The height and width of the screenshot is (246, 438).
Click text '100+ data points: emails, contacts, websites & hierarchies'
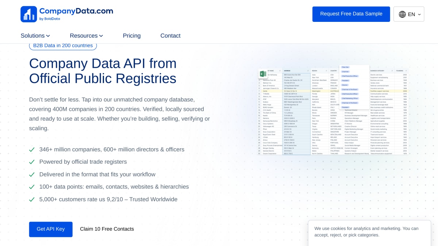coord(114,187)
